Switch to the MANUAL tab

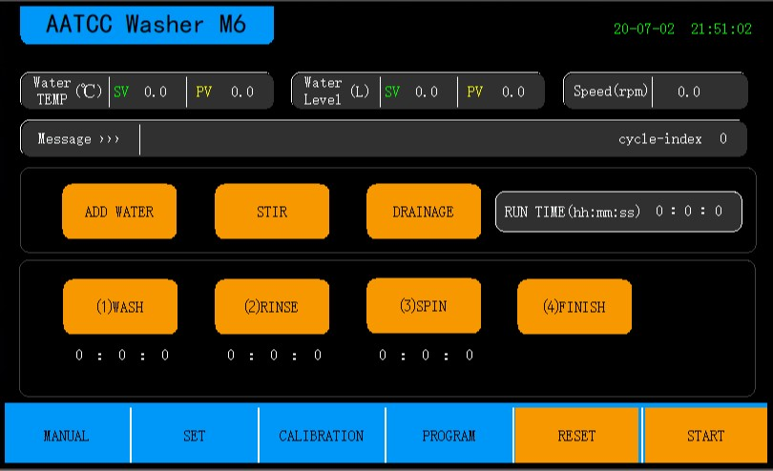pyautogui.click(x=67, y=436)
